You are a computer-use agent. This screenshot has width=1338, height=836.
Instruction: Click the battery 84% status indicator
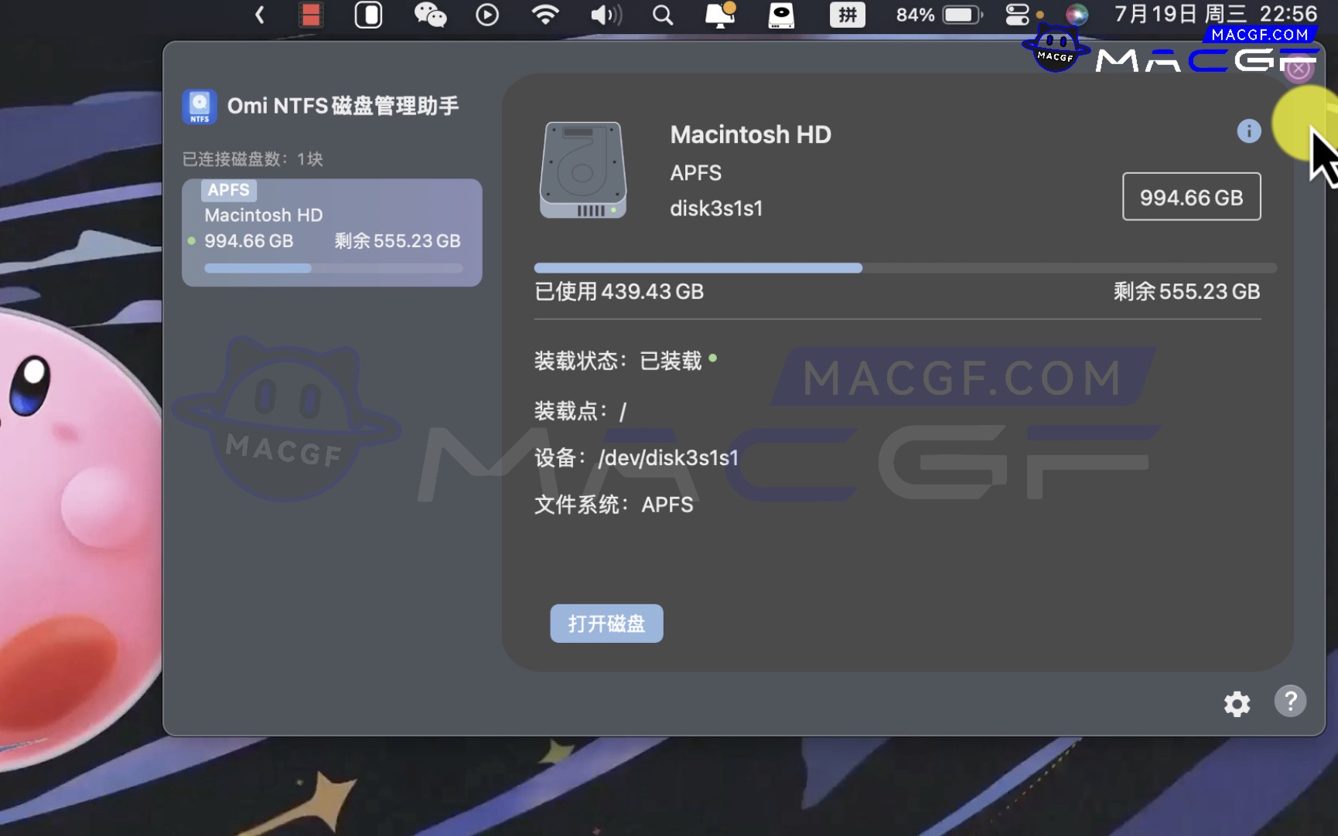coord(938,15)
